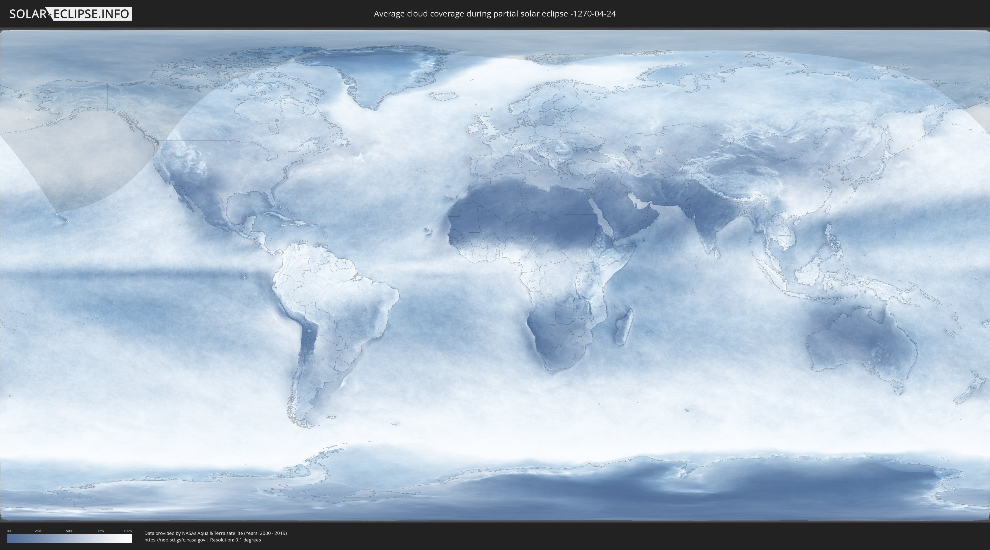Click the NASA Aqua & Terra data credit
Viewport: 990px width, 550px height.
[x=216, y=533]
